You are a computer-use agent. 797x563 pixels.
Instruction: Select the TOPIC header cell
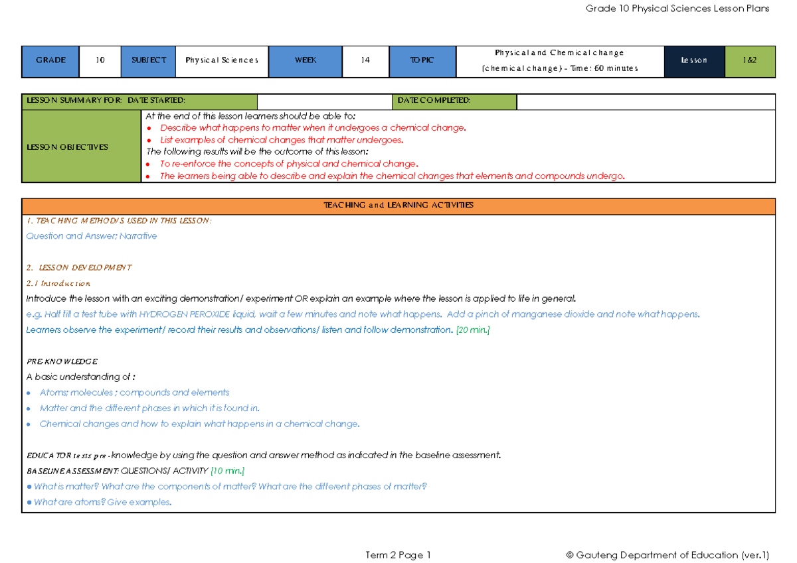coord(422,61)
